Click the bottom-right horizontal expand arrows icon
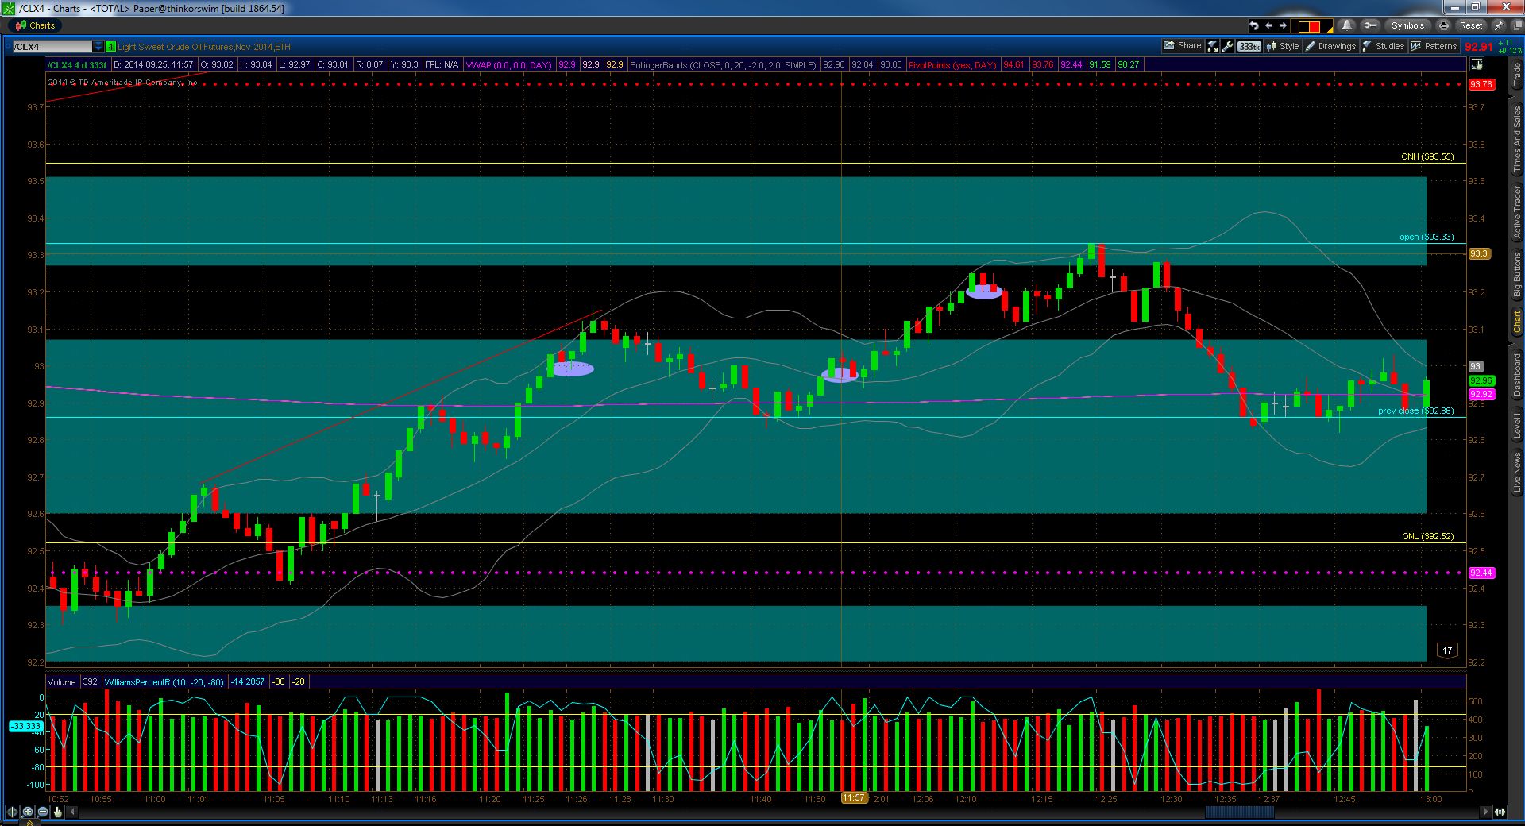This screenshot has height=826, width=1525. 1500,812
